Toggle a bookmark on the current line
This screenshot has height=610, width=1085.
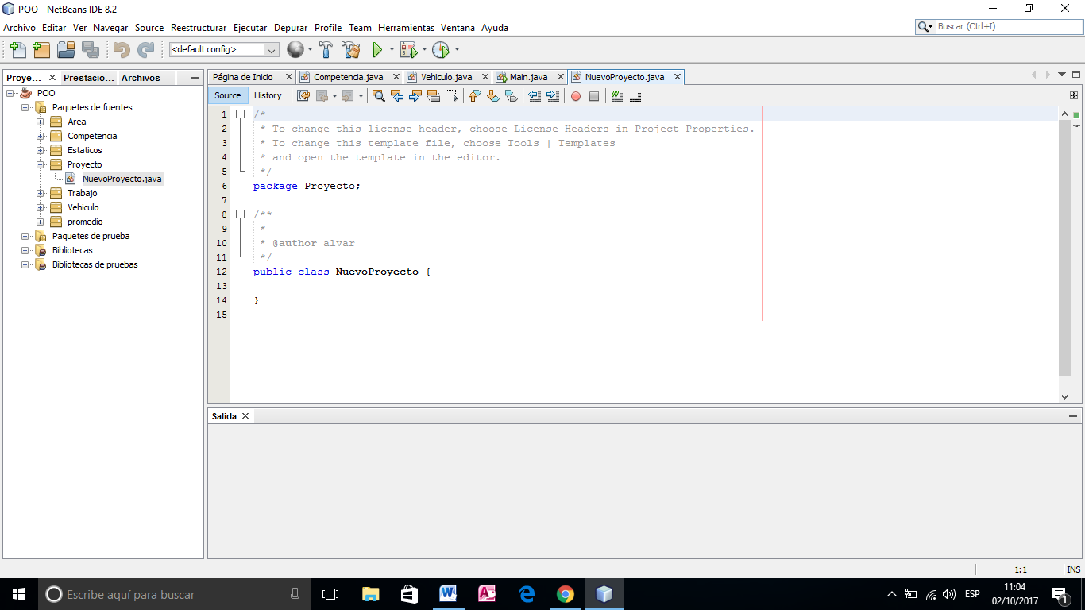tap(512, 96)
